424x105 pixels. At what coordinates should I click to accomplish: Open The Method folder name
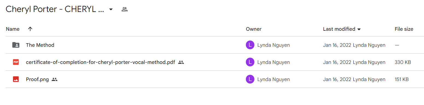40,45
